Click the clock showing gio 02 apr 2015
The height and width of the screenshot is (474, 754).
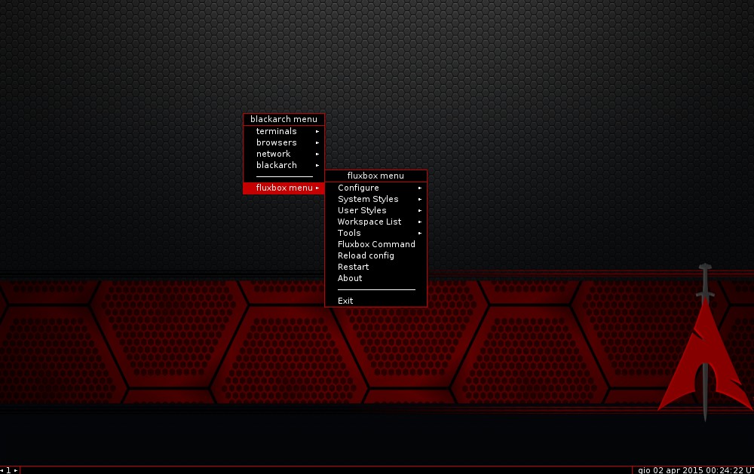(694, 470)
